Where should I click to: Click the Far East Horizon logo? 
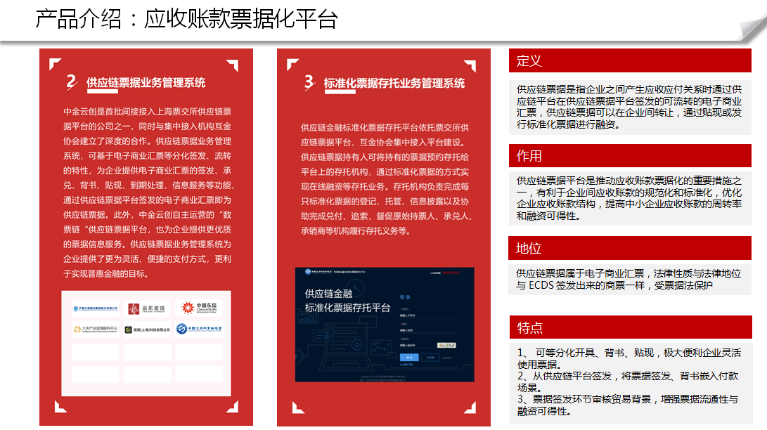point(147,308)
